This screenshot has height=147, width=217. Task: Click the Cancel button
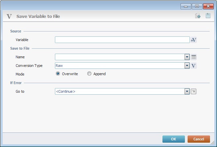coord(199,139)
